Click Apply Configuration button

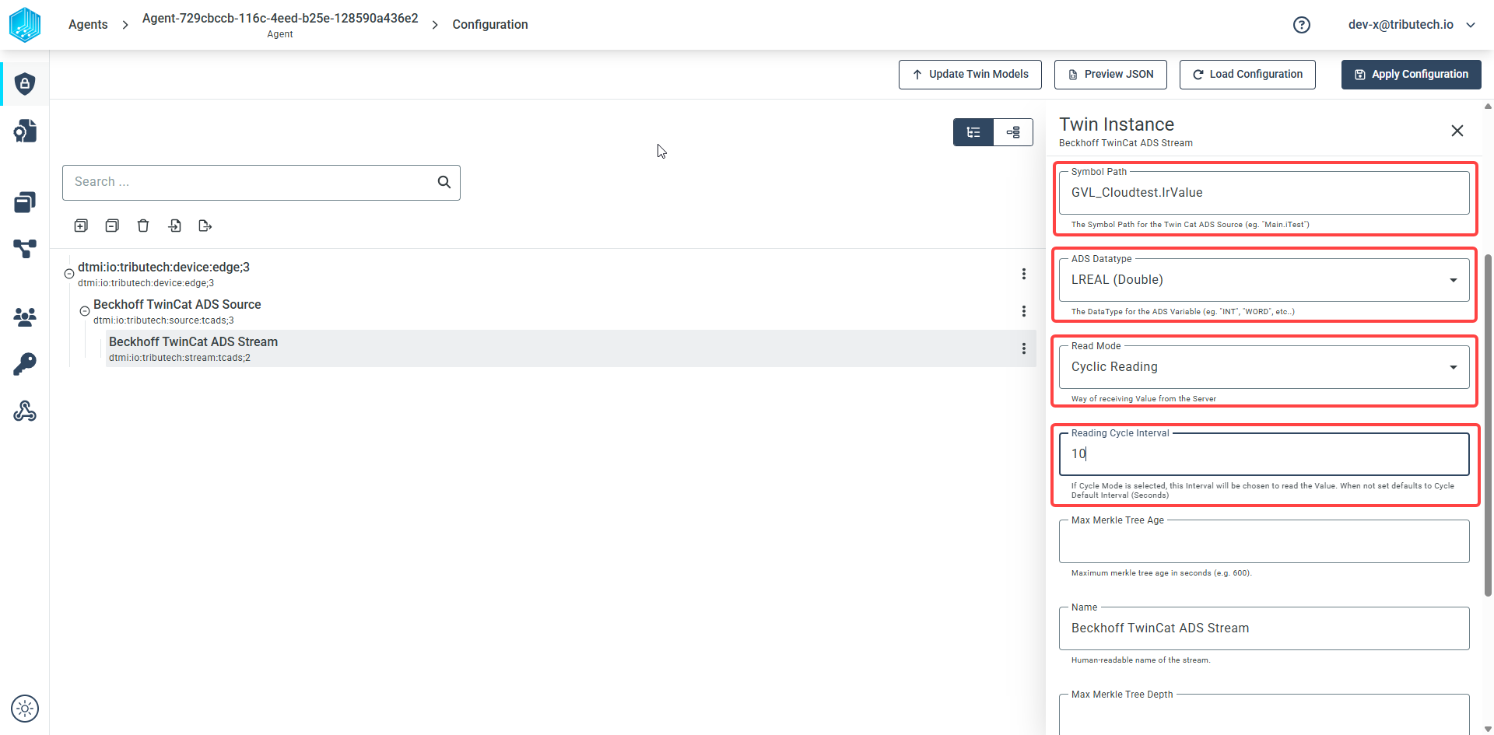(1412, 75)
